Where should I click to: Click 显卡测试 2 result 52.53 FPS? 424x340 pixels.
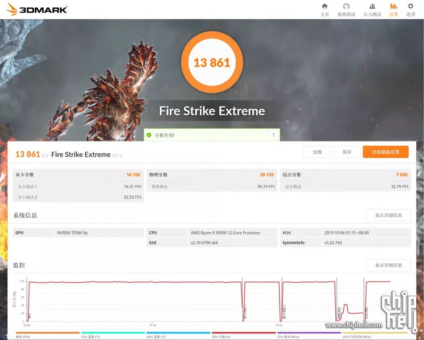[132, 197]
